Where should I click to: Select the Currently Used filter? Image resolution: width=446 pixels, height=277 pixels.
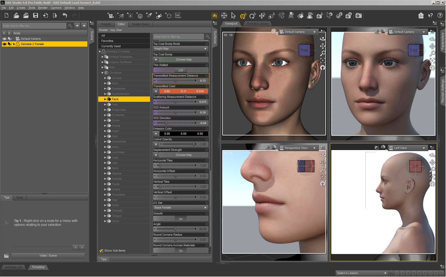(124, 46)
